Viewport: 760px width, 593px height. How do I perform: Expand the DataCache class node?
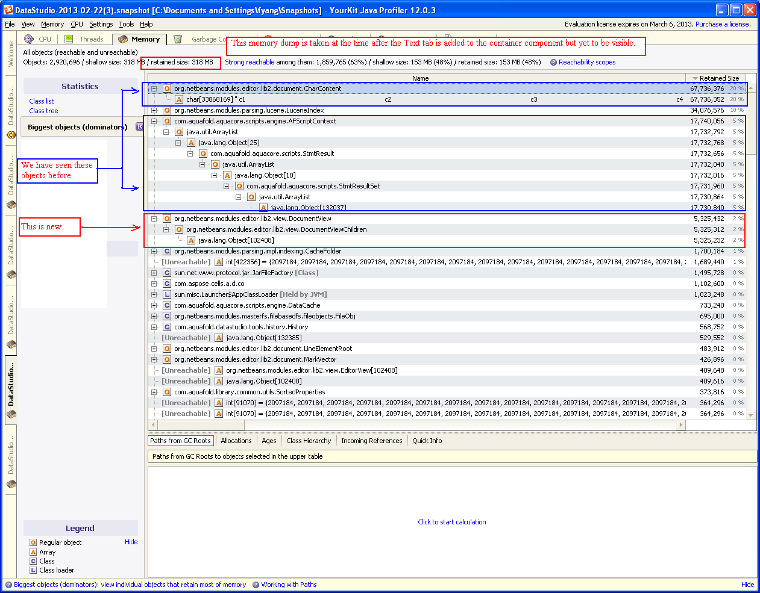pos(154,305)
